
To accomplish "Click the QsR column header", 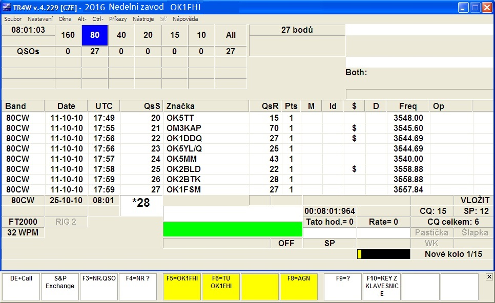I will (265, 106).
